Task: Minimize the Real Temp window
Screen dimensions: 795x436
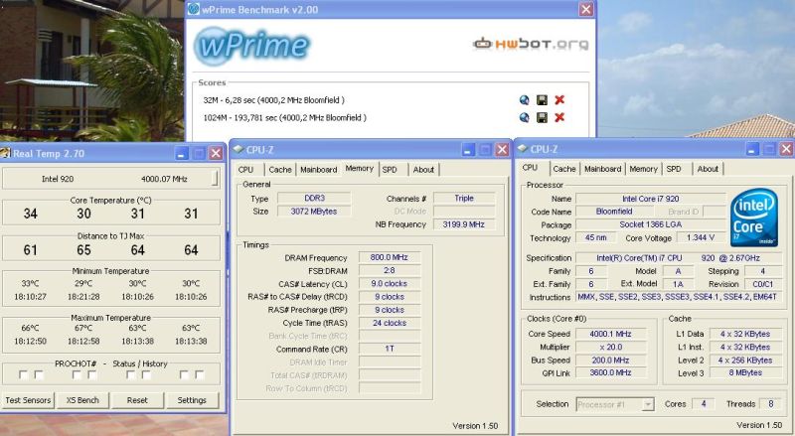Action: tap(182, 153)
